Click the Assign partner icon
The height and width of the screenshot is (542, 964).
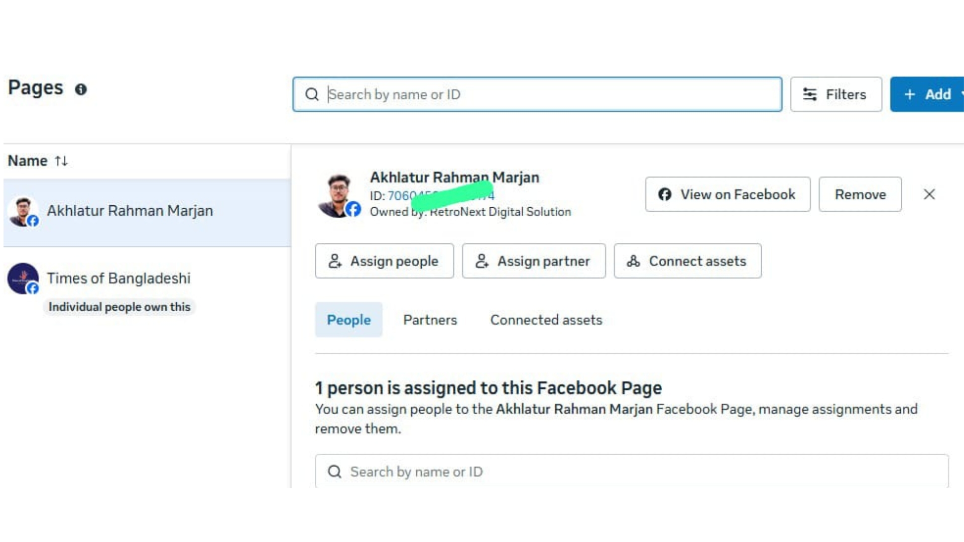pos(482,261)
